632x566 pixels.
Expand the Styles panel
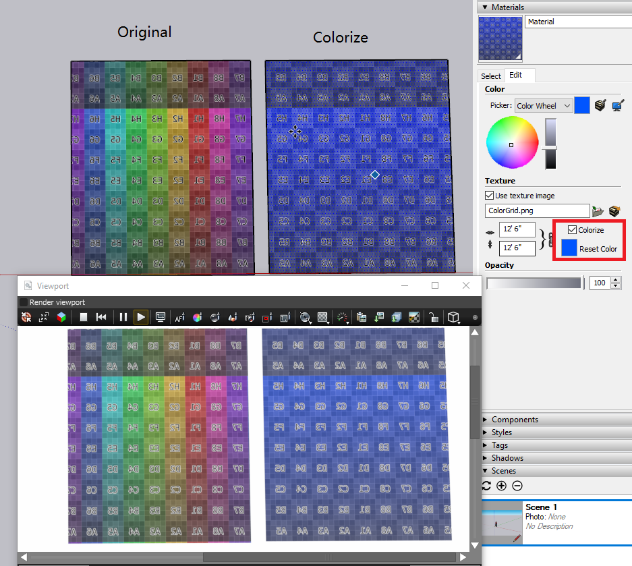pos(485,432)
